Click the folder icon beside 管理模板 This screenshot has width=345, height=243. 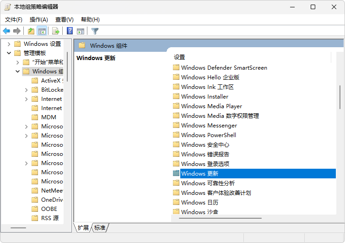tap(17, 53)
